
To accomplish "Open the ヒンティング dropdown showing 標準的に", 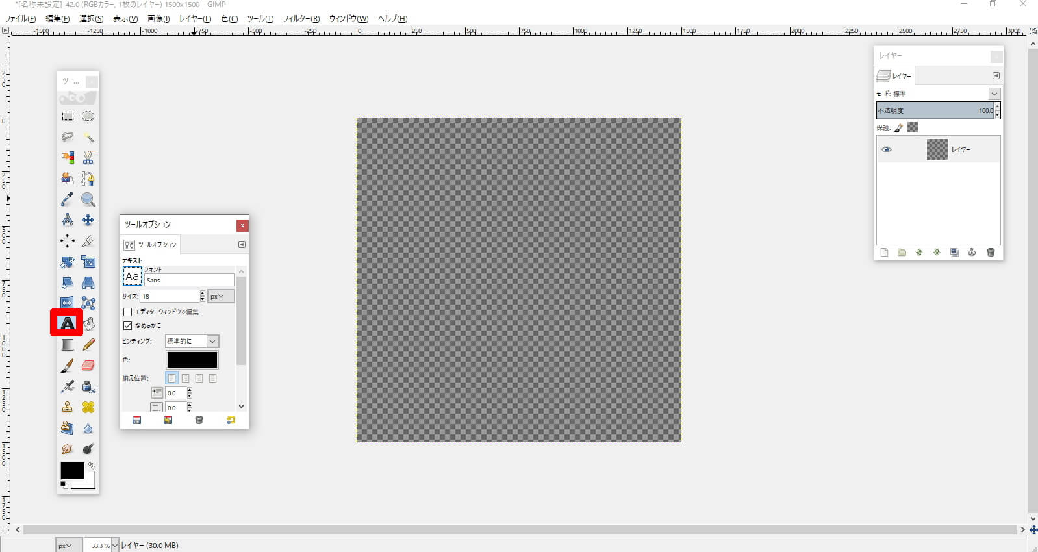I will click(192, 341).
